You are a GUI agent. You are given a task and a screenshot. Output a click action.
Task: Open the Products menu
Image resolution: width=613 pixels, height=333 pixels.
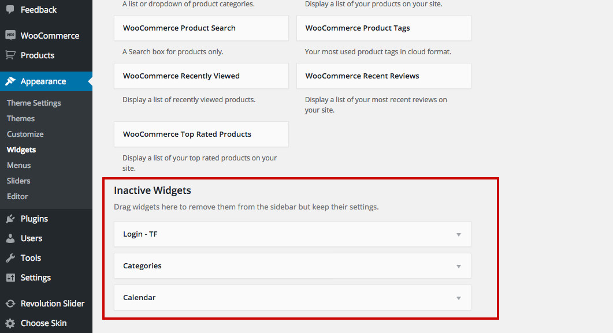[46, 55]
